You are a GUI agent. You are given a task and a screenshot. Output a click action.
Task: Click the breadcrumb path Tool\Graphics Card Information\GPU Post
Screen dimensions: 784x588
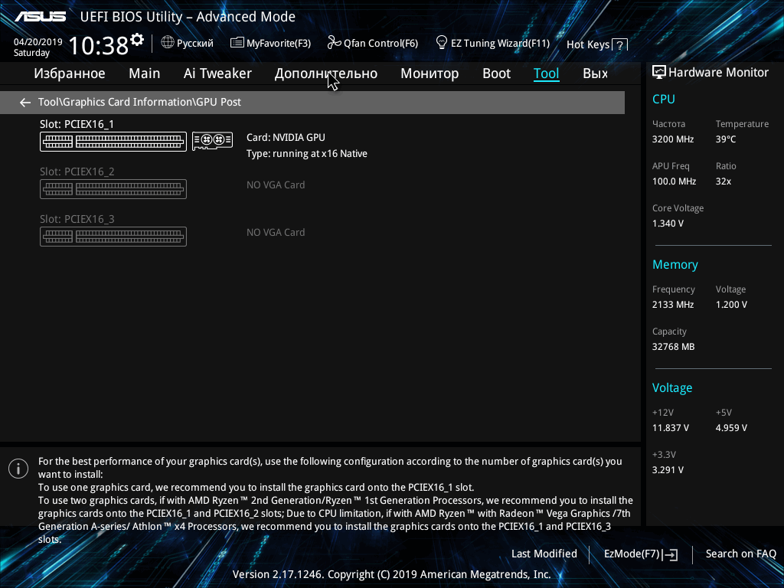[x=139, y=102]
